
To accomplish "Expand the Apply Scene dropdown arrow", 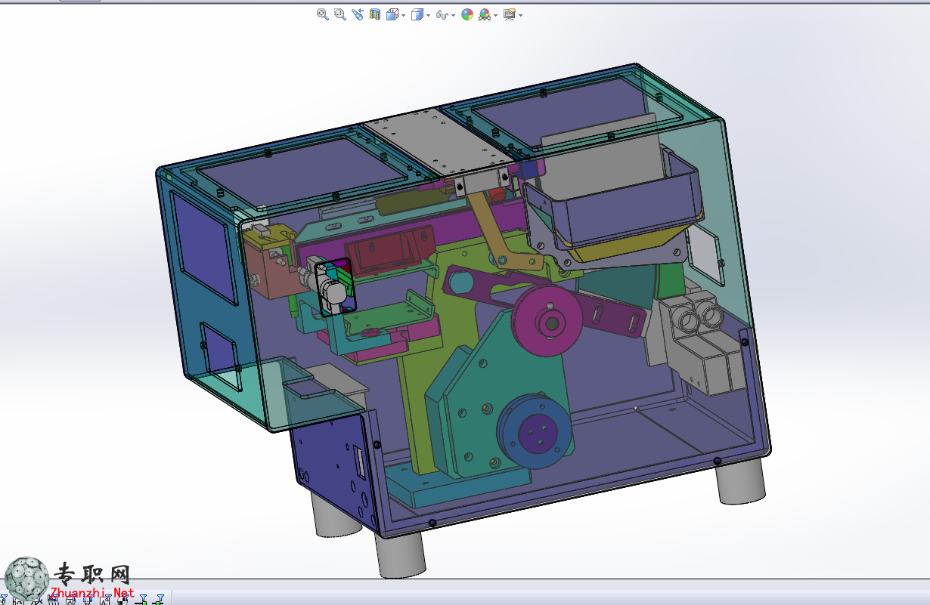I will tap(495, 15).
